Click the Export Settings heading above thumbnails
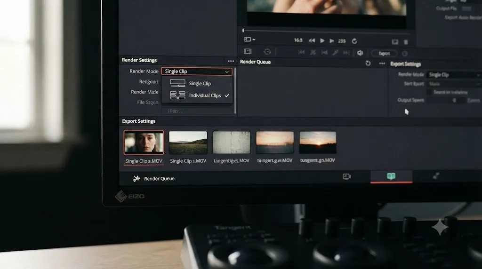The width and height of the screenshot is (482, 269). [139, 121]
